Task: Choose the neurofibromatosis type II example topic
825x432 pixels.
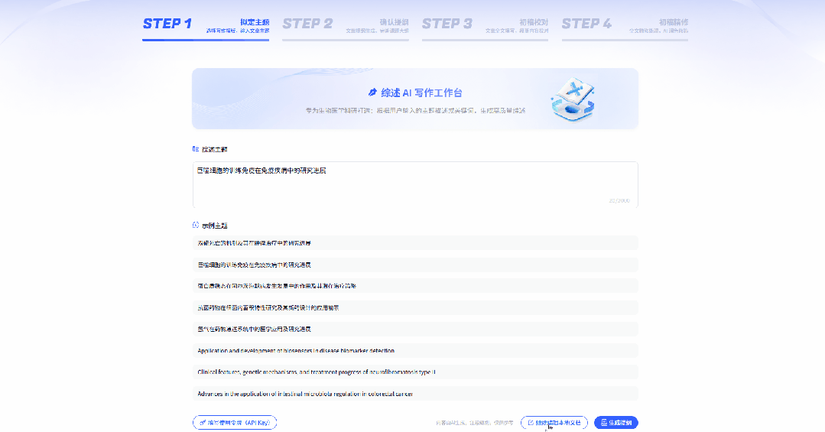Action: (x=415, y=372)
